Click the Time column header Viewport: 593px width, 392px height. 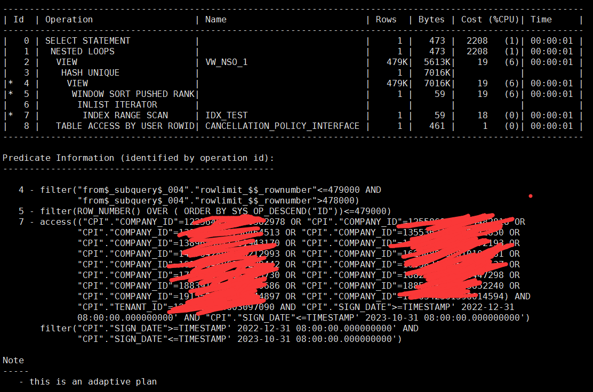click(x=541, y=20)
